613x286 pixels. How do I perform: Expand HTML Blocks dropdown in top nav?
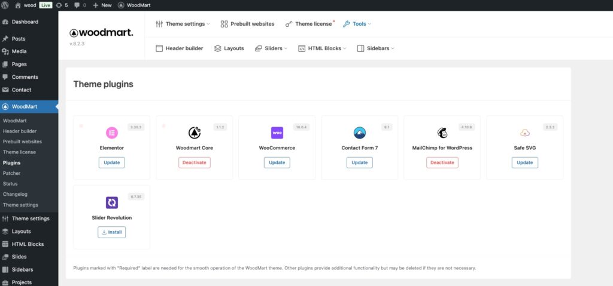click(x=322, y=48)
